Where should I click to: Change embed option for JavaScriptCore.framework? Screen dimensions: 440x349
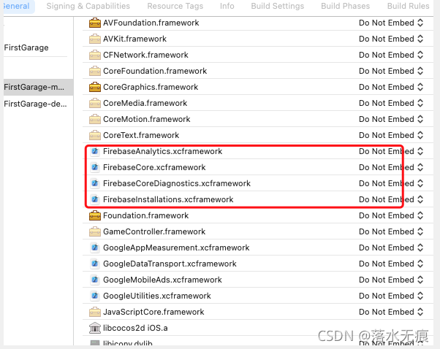point(391,312)
